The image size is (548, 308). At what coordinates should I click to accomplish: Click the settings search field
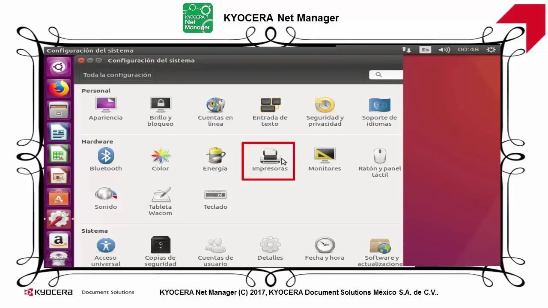tap(386, 74)
